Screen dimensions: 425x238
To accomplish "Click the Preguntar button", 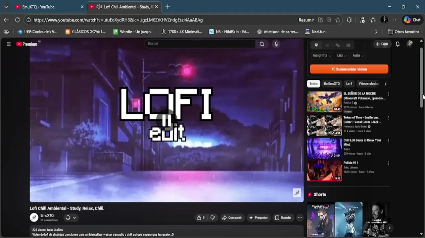I will 258,218.
